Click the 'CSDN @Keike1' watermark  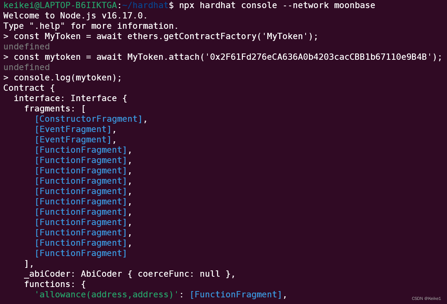(x=426, y=298)
